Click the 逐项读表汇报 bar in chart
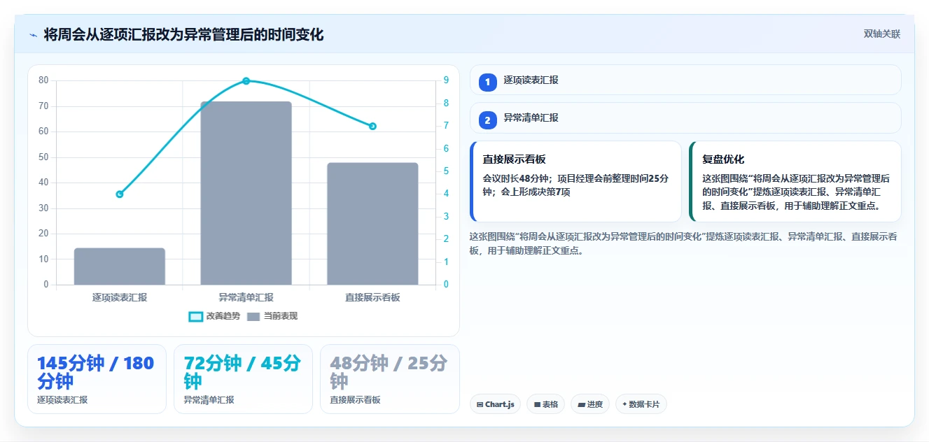Image resolution: width=929 pixels, height=442 pixels. [x=120, y=266]
